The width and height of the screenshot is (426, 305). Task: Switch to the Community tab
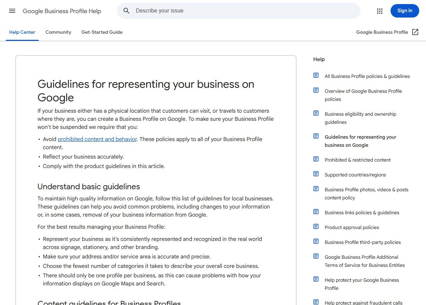pyautogui.click(x=58, y=32)
